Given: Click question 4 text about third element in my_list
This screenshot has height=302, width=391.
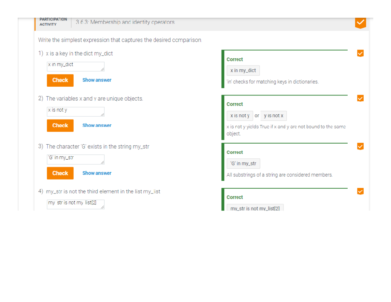Looking at the screenshot, I should 103,192.
